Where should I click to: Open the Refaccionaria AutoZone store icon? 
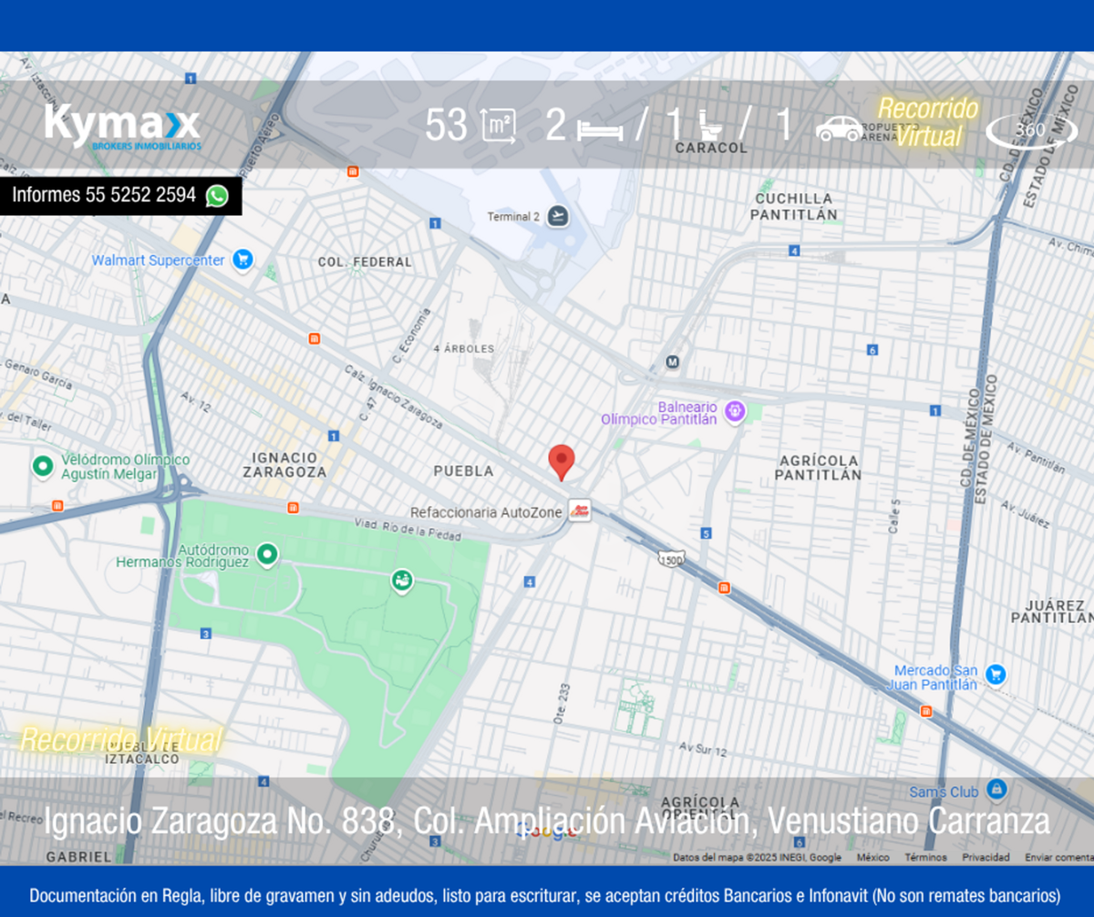[579, 511]
